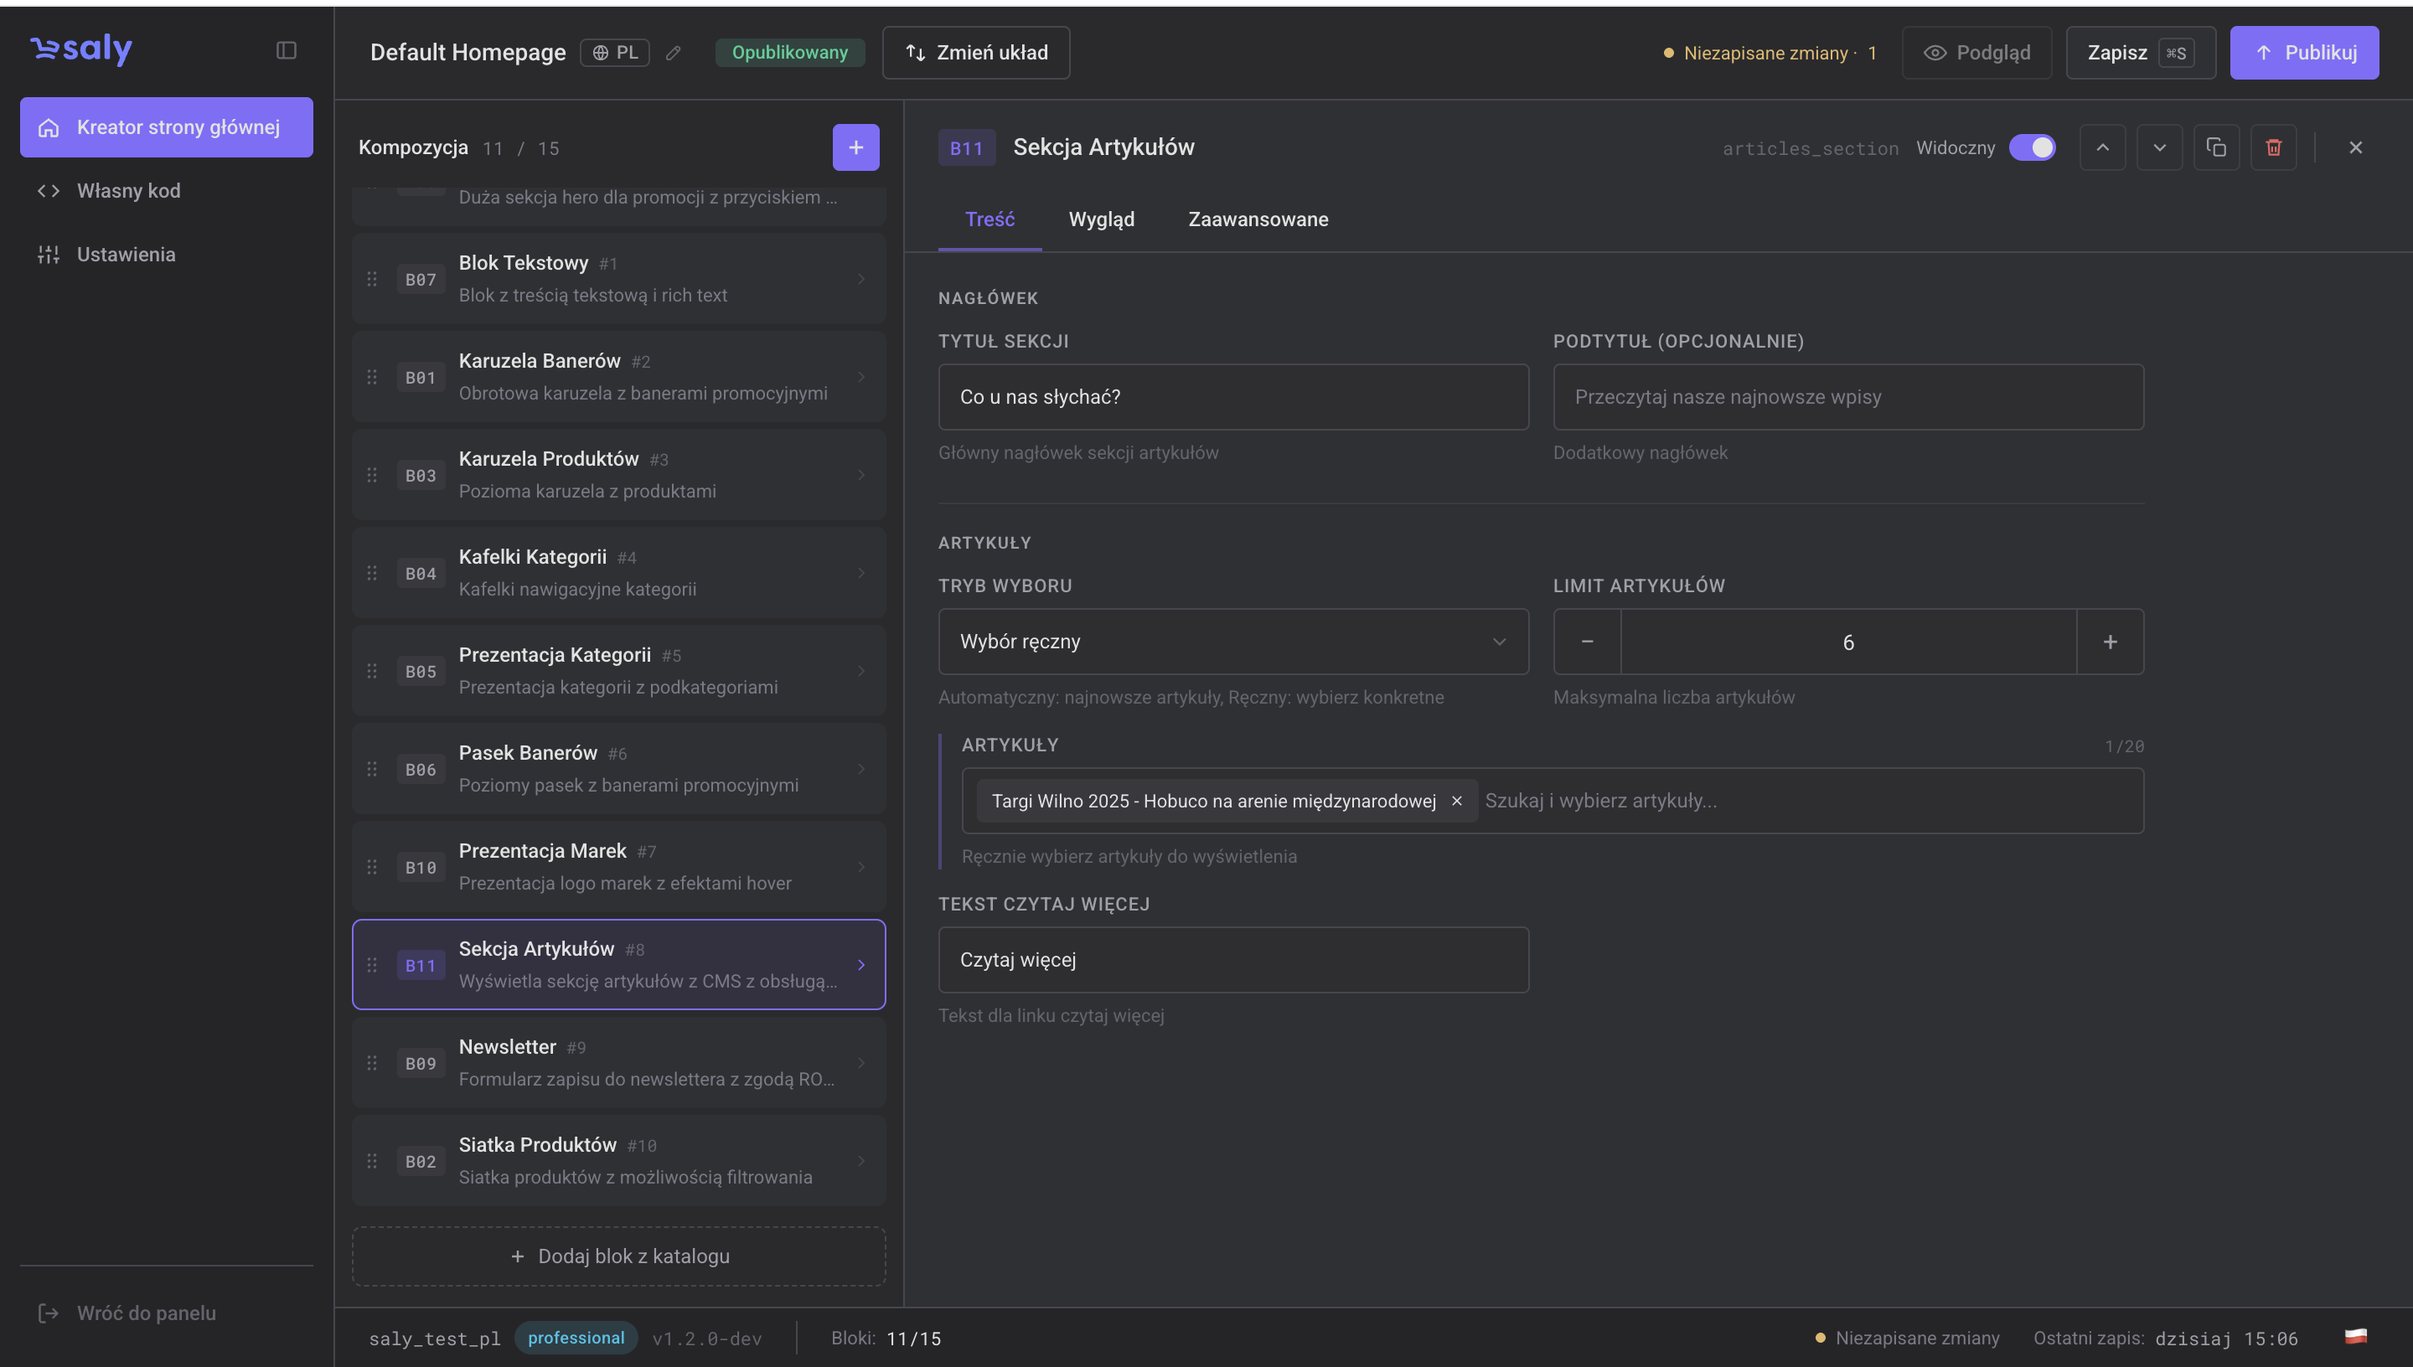Click the Zapisz button
The height and width of the screenshot is (1367, 2413).
2140,53
